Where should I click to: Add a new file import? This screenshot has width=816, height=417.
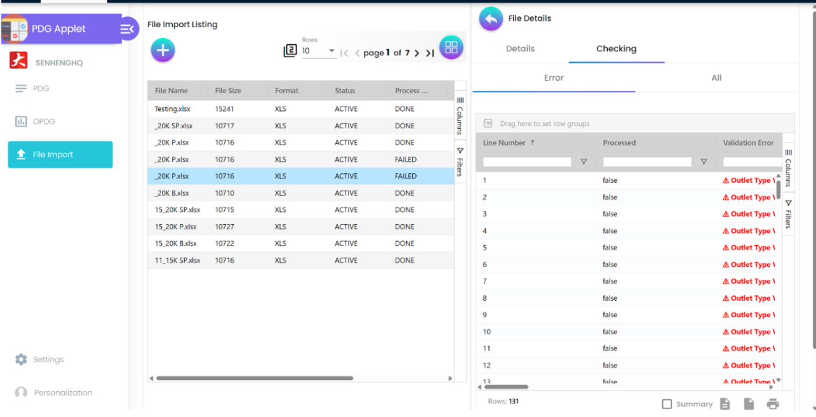163,50
